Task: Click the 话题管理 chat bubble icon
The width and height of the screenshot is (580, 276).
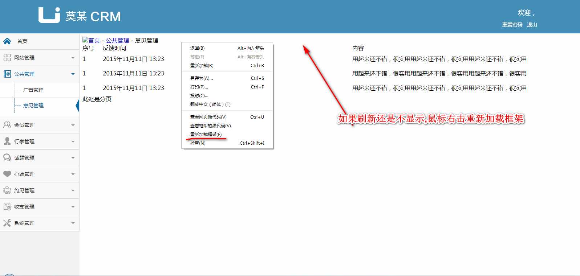Action: (7, 157)
